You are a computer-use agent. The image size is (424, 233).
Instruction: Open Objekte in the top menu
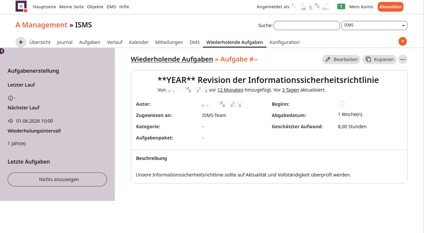[x=95, y=7]
